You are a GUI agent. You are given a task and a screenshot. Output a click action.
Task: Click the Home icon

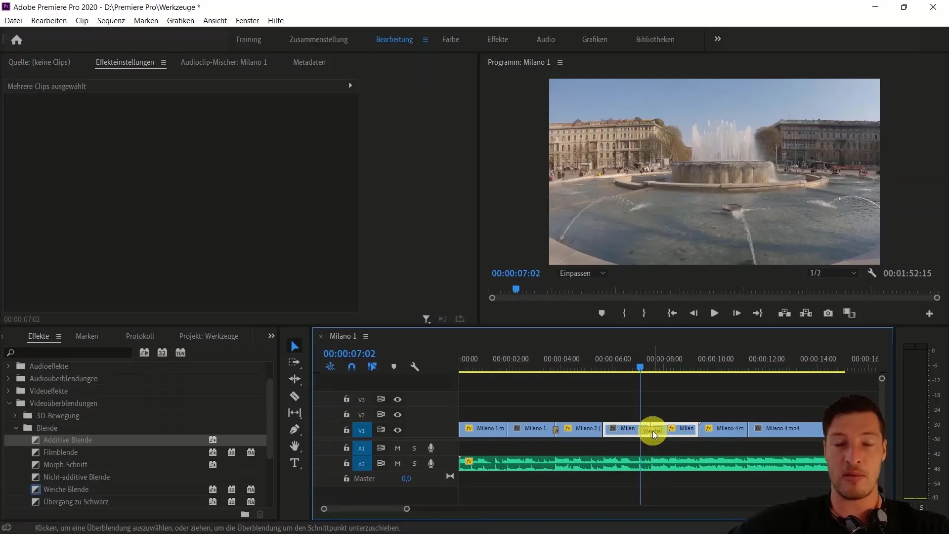coord(17,40)
